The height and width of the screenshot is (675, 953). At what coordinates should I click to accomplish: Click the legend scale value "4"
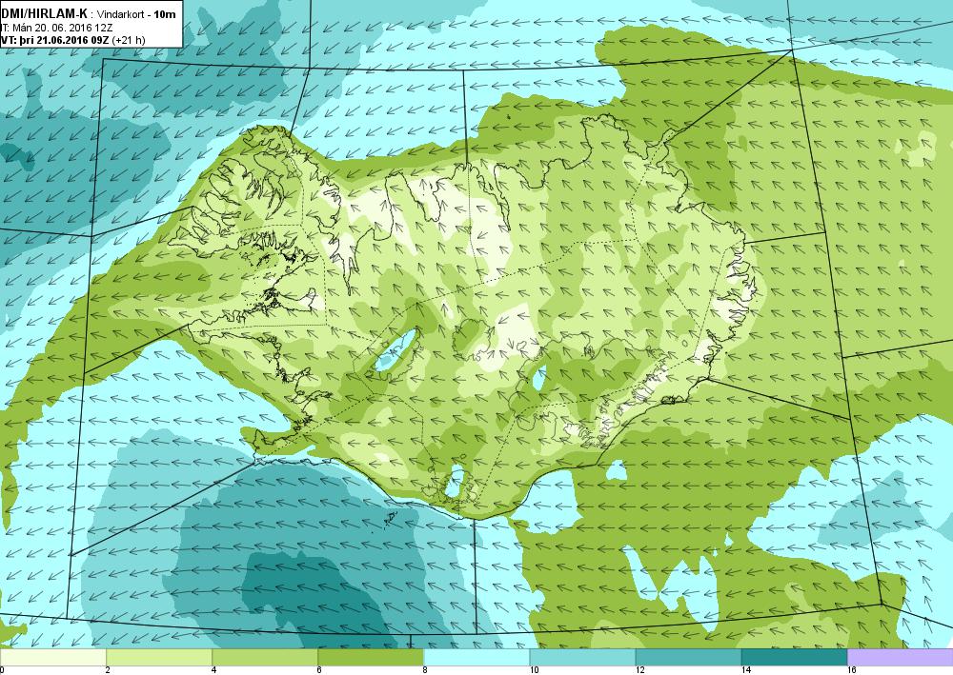[x=213, y=670]
